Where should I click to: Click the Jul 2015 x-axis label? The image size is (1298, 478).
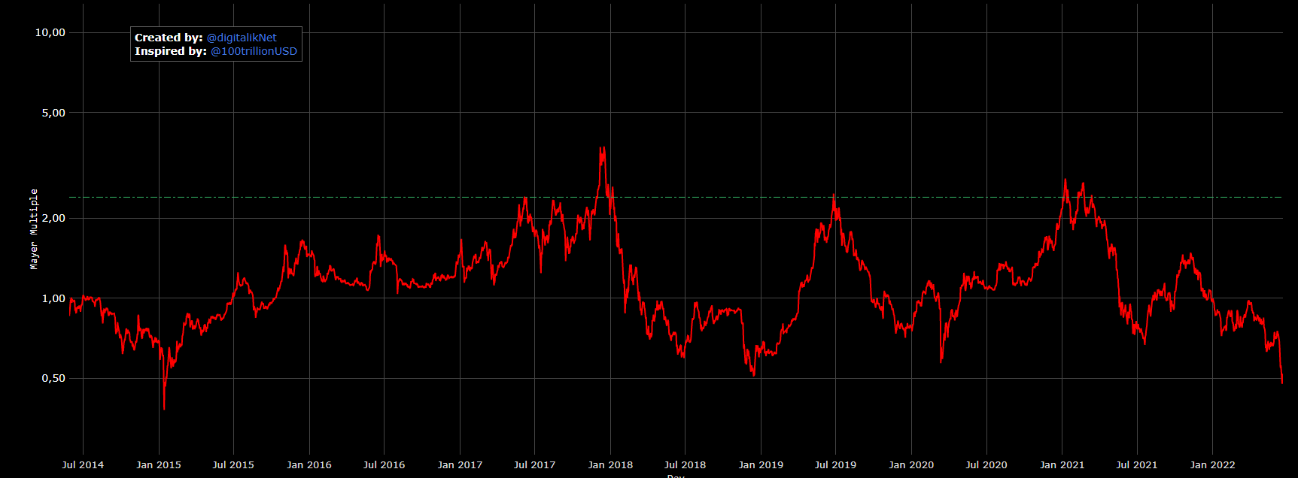[233, 464]
